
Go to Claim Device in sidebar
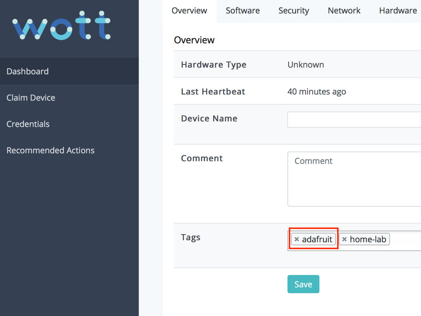pyautogui.click(x=31, y=98)
